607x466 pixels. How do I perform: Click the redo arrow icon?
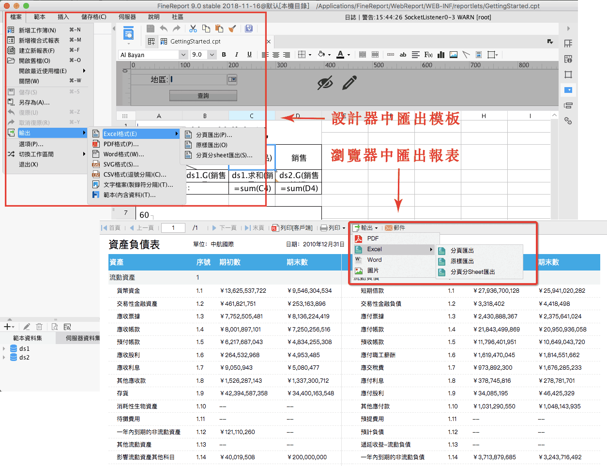177,29
